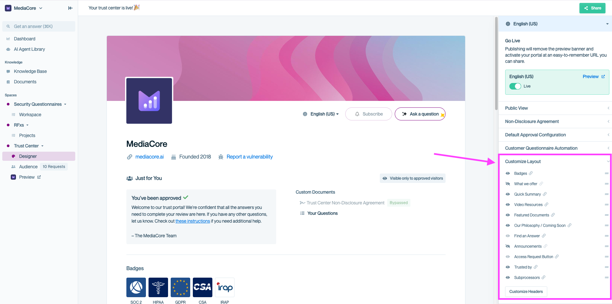Click the link icon beside Quick Summary row
This screenshot has width=612, height=304.
click(545, 194)
